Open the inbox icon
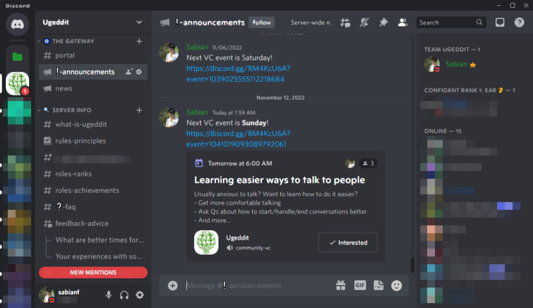This screenshot has height=308, width=533. point(500,22)
